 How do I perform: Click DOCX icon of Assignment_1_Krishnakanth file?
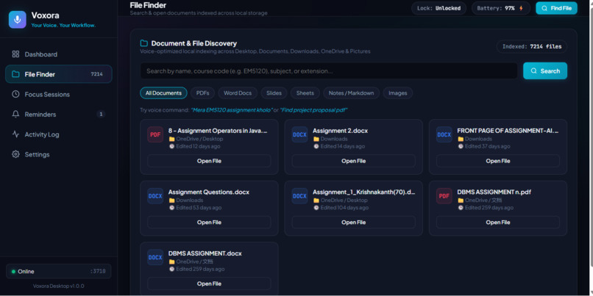point(299,196)
